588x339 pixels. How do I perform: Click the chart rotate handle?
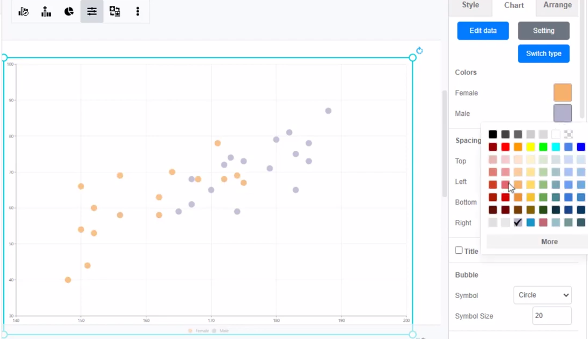(x=420, y=51)
